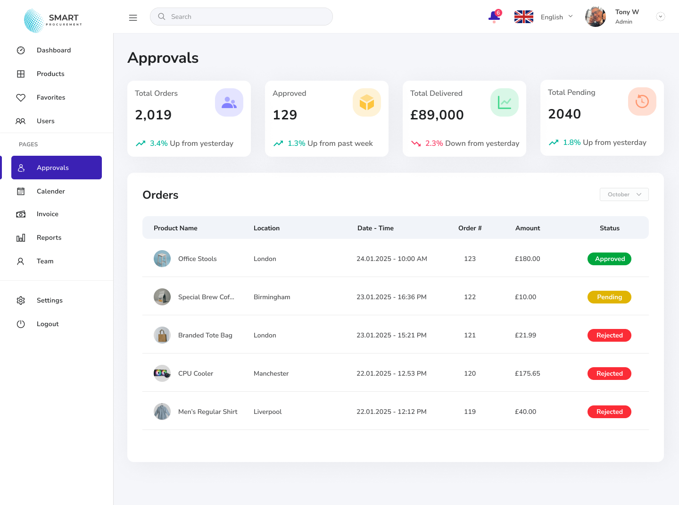Click the "Special Brew Cof..." product name
The image size is (679, 505).
[206, 297]
